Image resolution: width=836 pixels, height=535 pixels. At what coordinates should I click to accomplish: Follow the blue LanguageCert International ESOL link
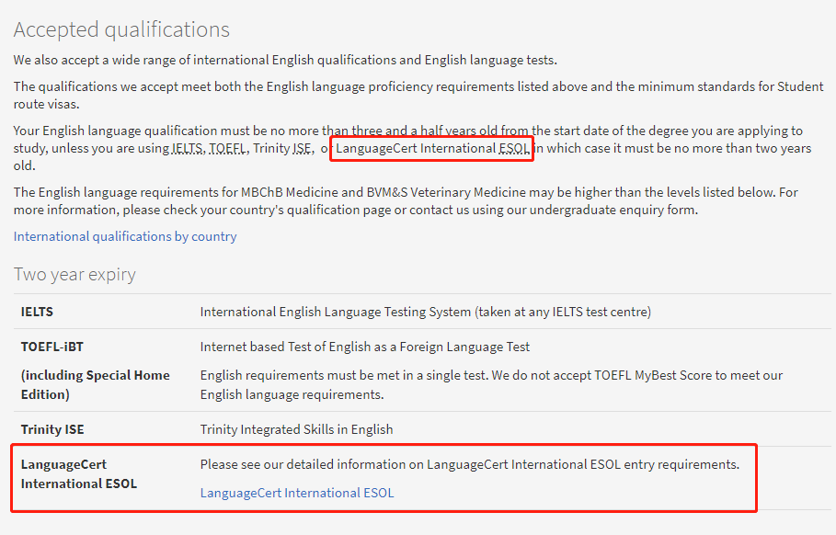click(x=297, y=493)
